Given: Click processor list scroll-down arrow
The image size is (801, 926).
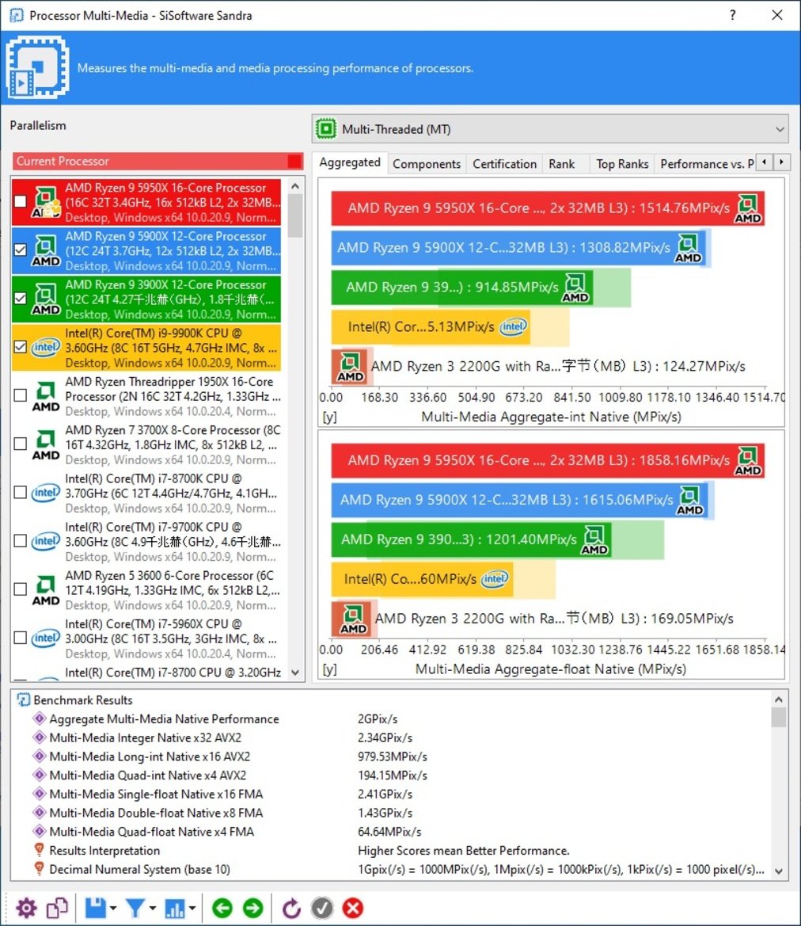Looking at the screenshot, I should click(x=295, y=673).
